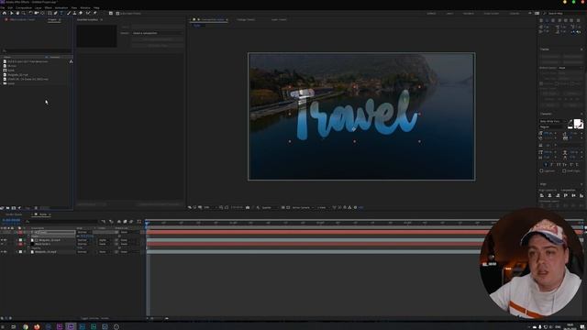Switch to the Render Queue tab
This screenshot has width=587, height=330.
click(14, 214)
